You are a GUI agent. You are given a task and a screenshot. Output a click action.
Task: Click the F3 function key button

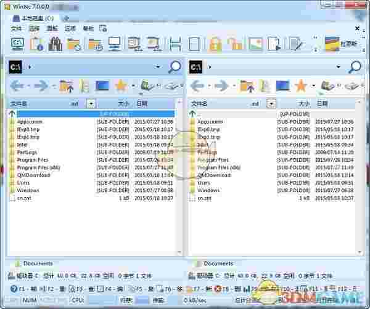pyautogui.click(x=82, y=289)
